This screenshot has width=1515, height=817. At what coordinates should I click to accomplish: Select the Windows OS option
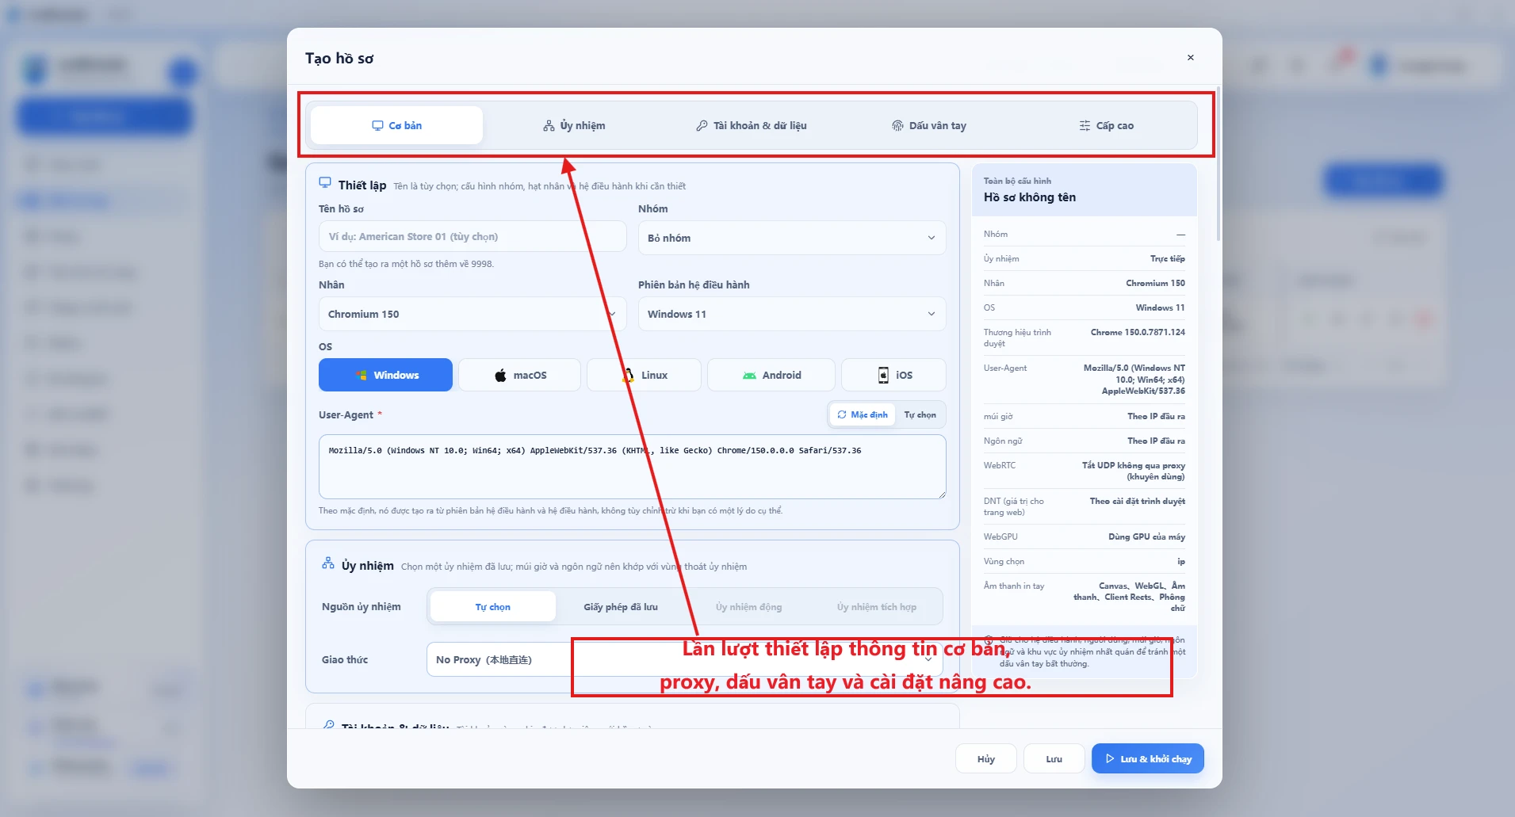point(385,375)
